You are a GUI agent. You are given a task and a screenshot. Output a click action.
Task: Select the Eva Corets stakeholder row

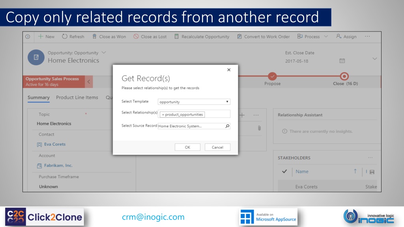coord(327,186)
